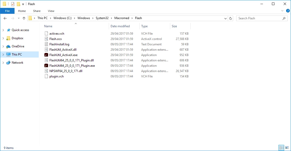Click the activex.vch file icon
This screenshot has width=291, height=151.
pyautogui.click(x=46, y=33)
